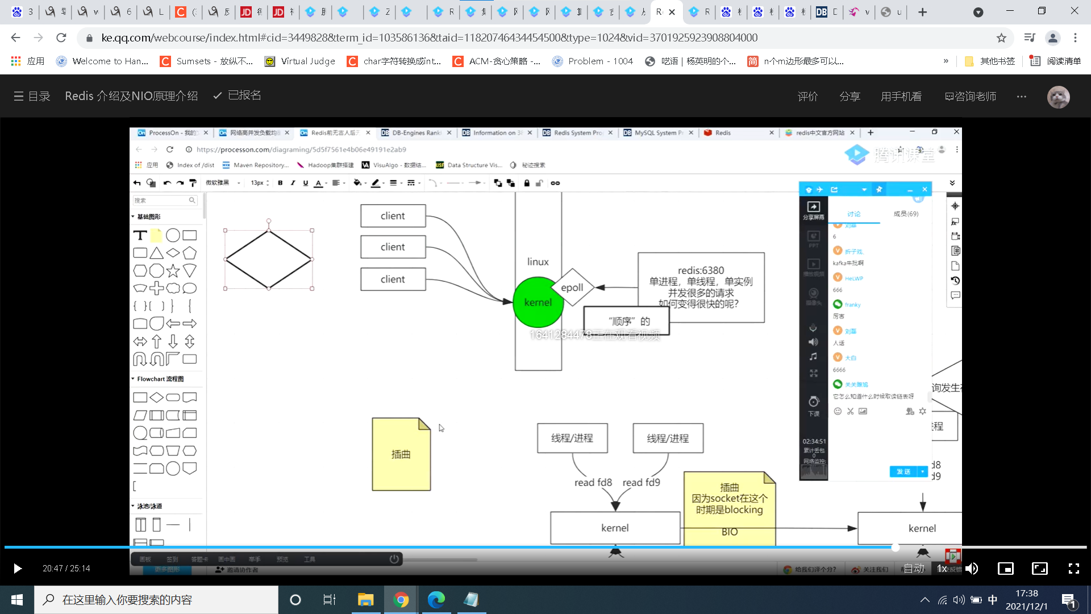Open the Welcome to Han... bookmark
Screen dimensions: 1091x614
coord(102,61)
